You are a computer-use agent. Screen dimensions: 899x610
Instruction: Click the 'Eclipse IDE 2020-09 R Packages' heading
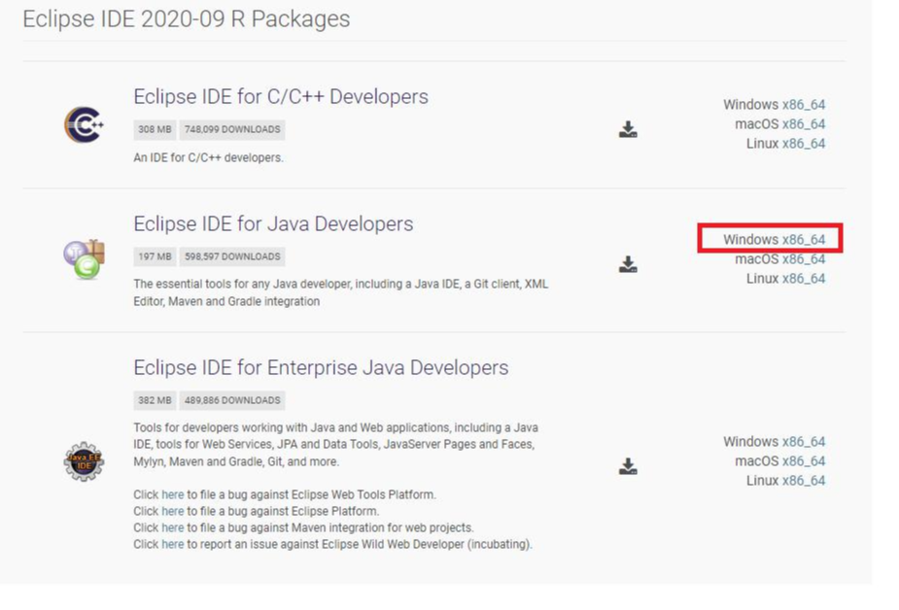187,18
